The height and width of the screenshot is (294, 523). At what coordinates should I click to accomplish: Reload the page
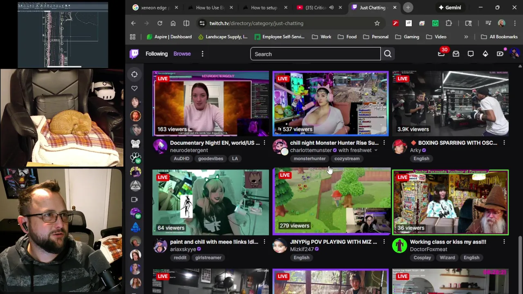pos(160,23)
